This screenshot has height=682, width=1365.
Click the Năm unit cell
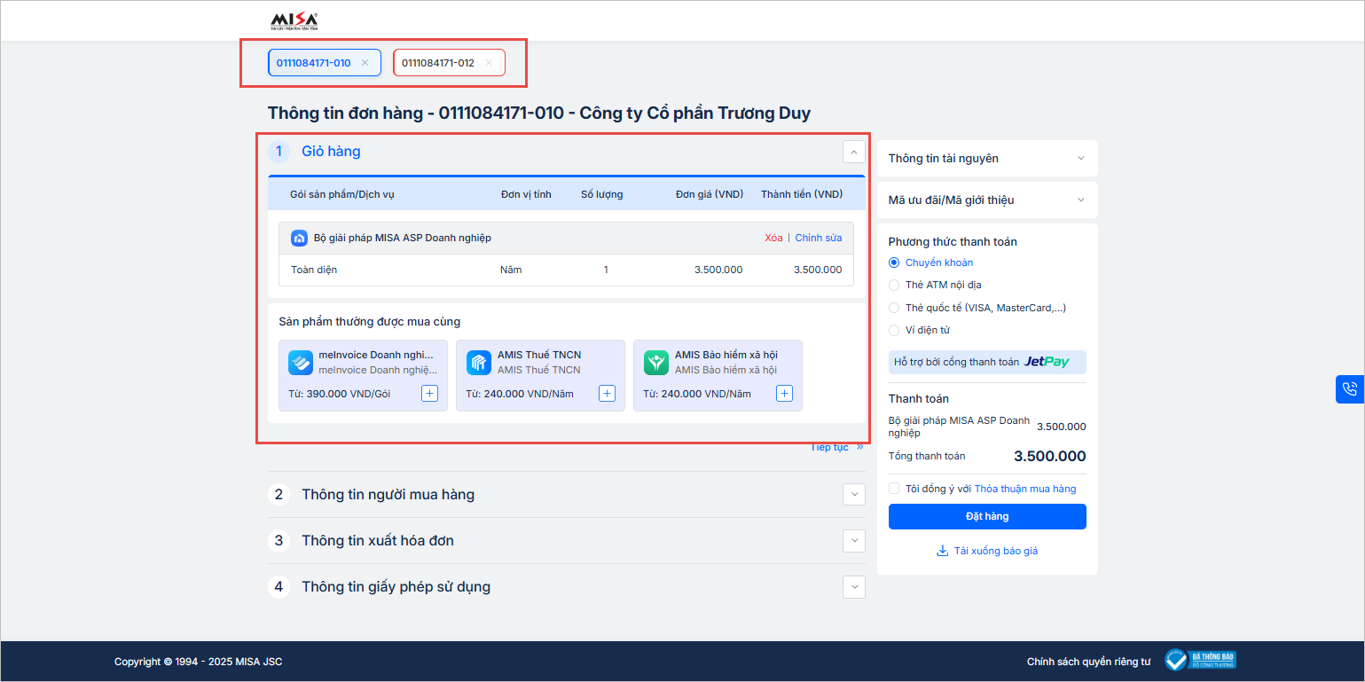511,270
